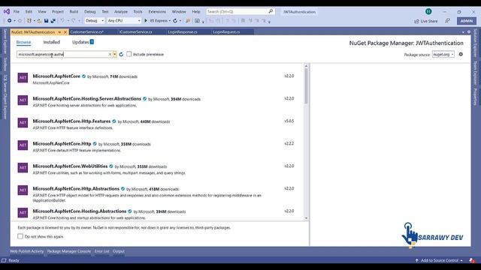The image size is (481, 270).
Task: Refresh the NuGet package search results
Action: tap(121, 54)
